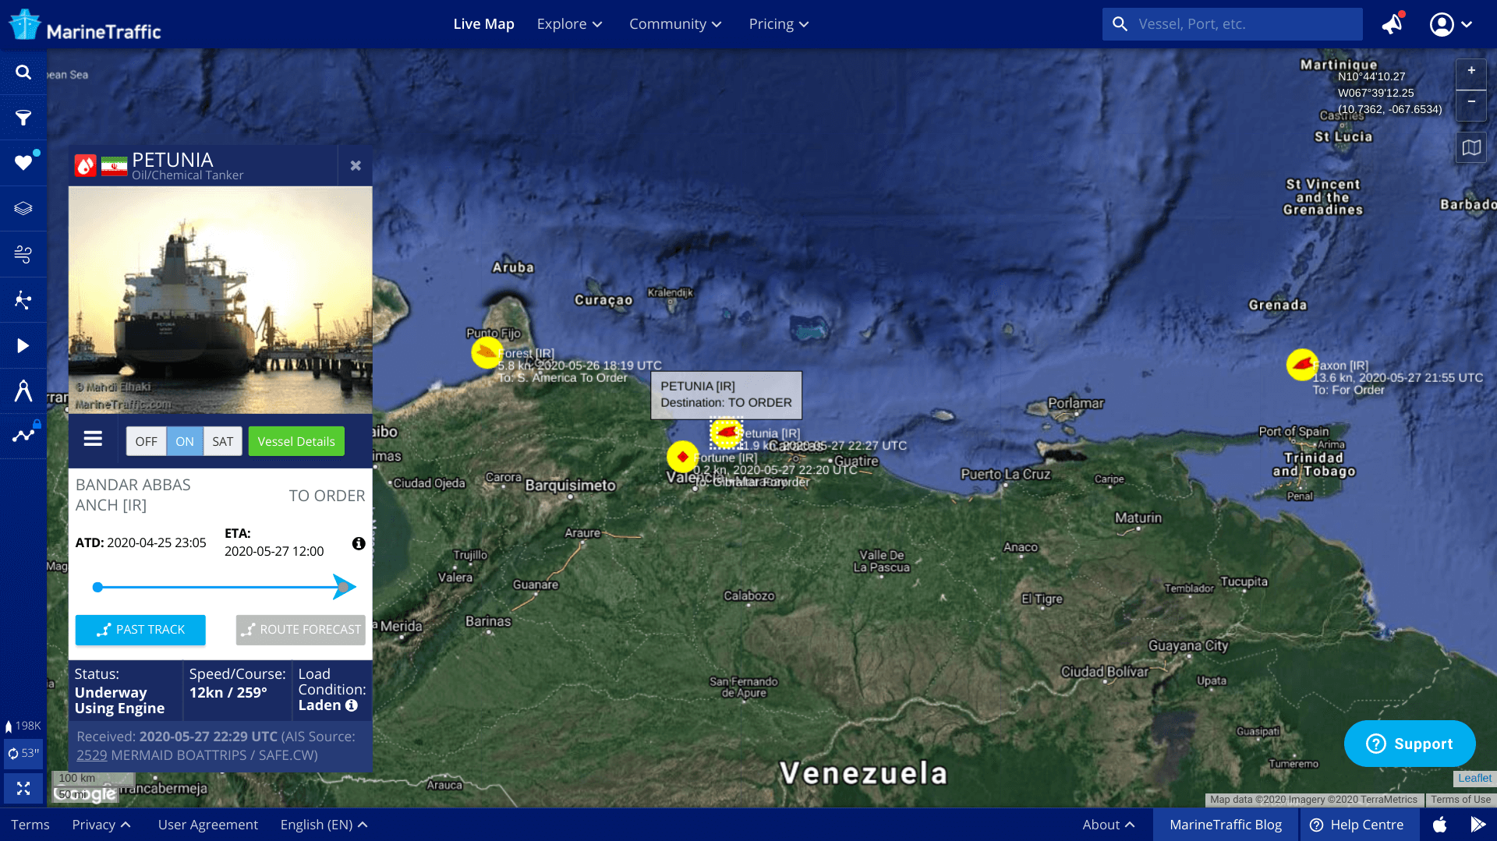Open the map type selector icon
1497x841 pixels.
[x=1471, y=147]
